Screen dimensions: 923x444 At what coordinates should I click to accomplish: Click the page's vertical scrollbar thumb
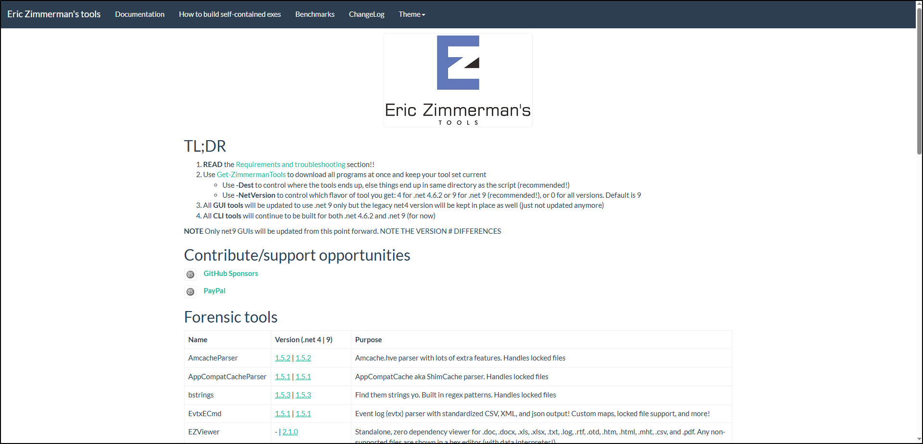click(919, 81)
